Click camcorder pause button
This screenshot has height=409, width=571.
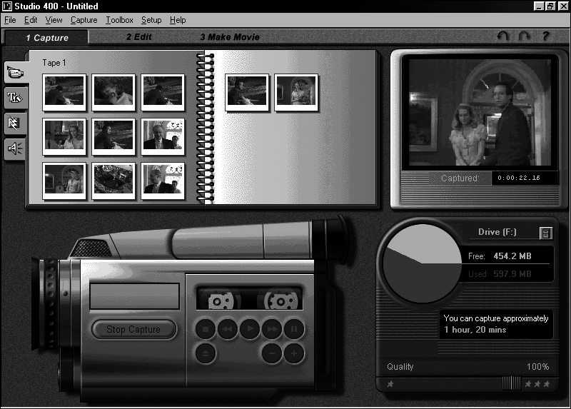294,329
